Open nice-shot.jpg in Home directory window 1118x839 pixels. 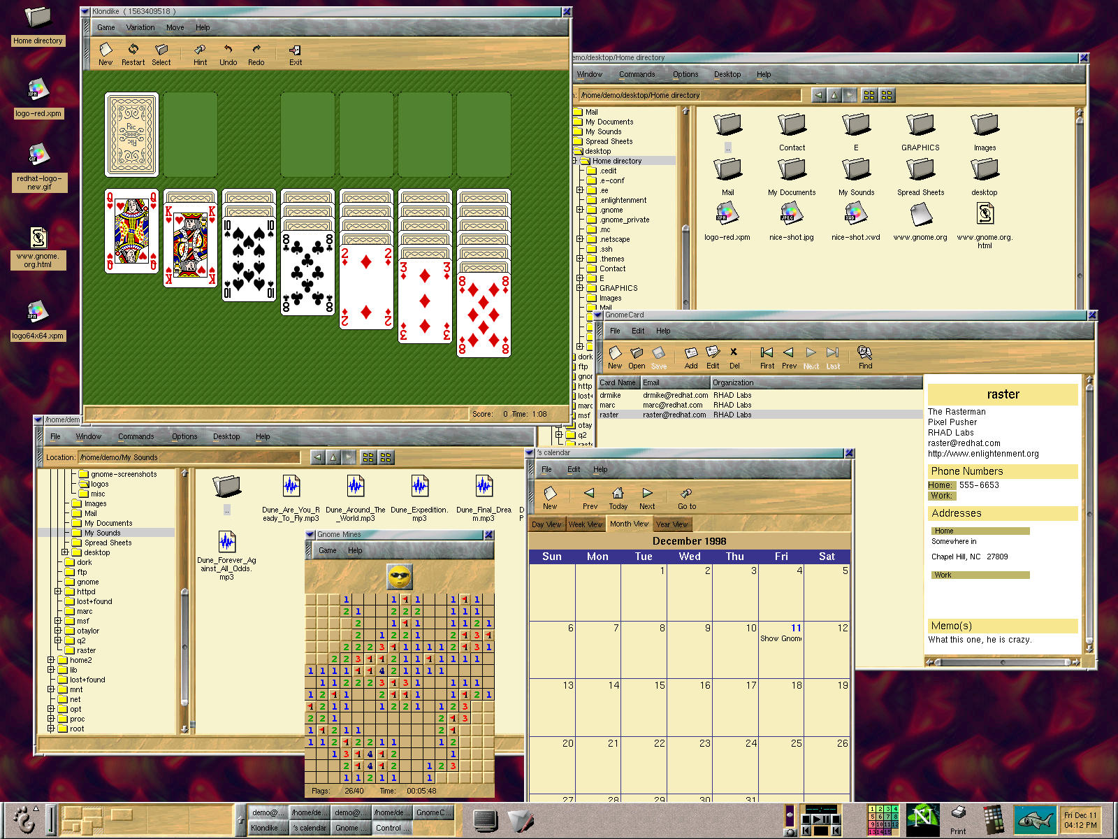[791, 214]
